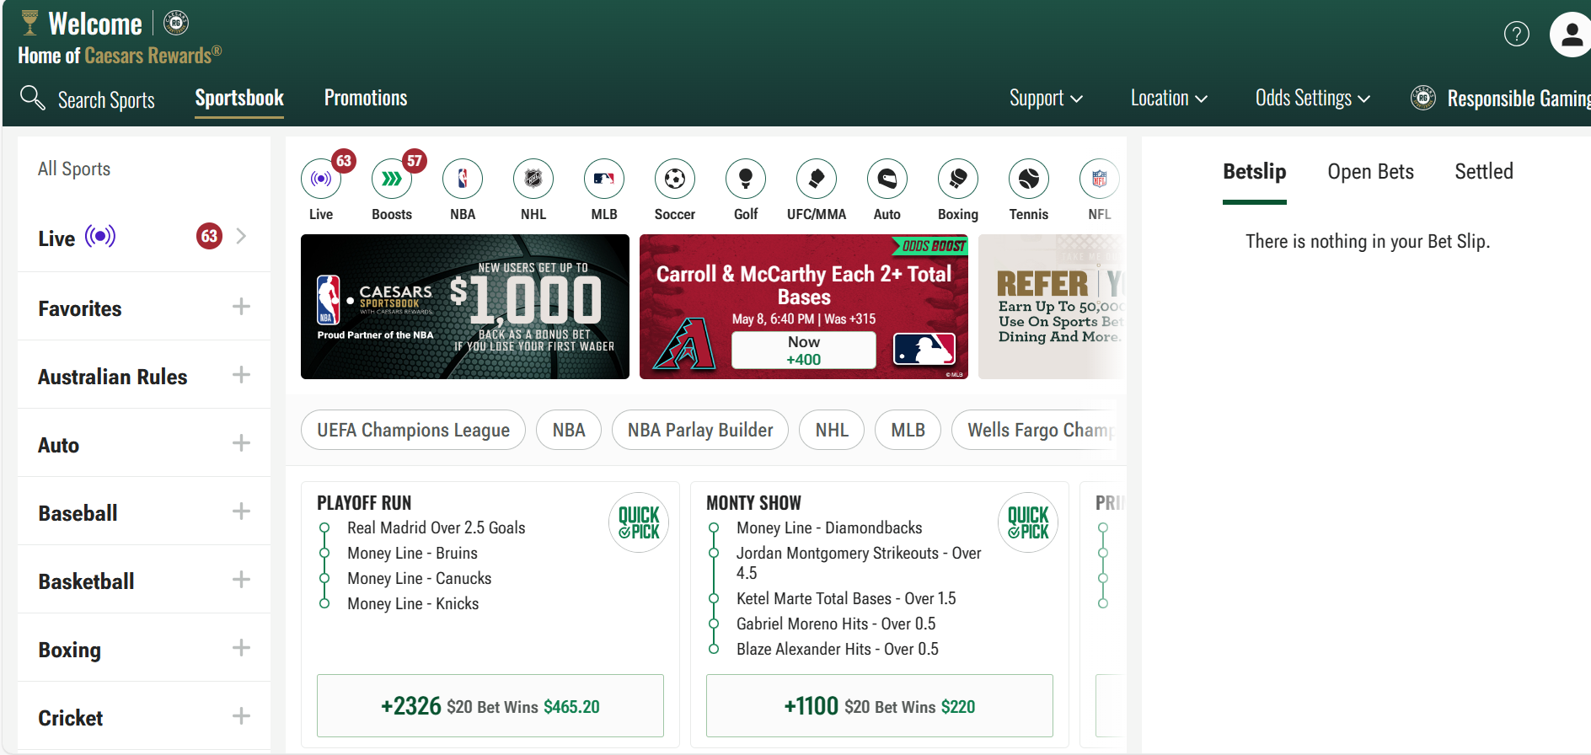This screenshot has width=1591, height=755.
Task: Select the Betslip tab
Action: [x=1255, y=172]
